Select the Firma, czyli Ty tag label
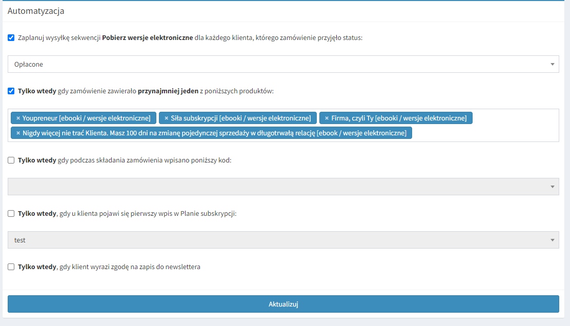Image resolution: width=570 pixels, height=326 pixels. pyautogui.click(x=399, y=118)
